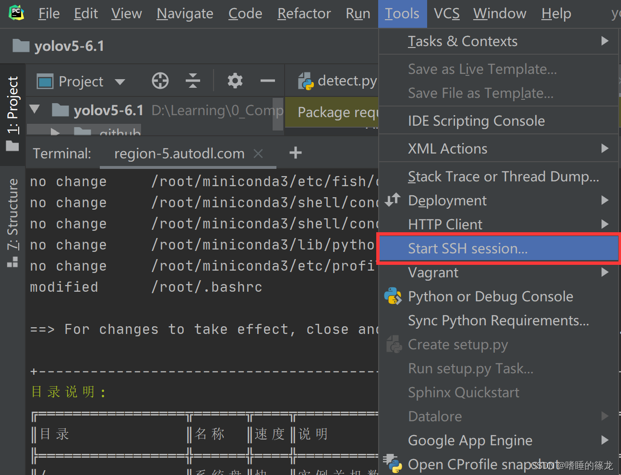Open the File menu
This screenshot has height=475, width=621.
pyautogui.click(x=49, y=13)
